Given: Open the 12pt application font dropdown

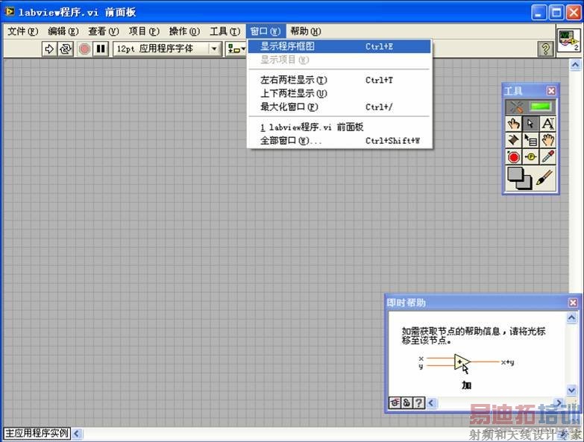Looking at the screenshot, I should click(x=167, y=48).
